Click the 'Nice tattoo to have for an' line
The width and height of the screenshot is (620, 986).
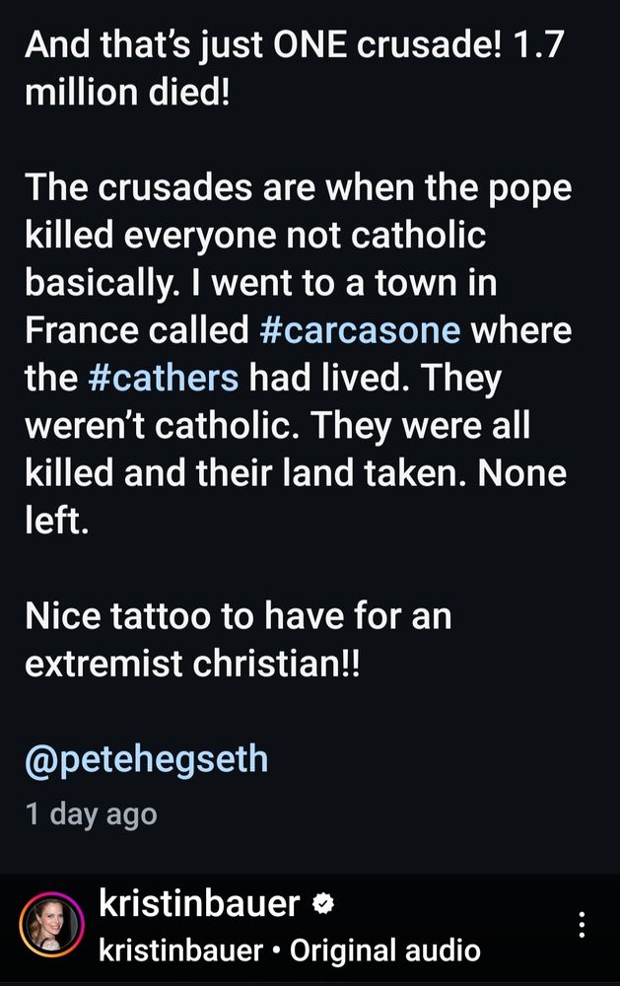click(239, 615)
